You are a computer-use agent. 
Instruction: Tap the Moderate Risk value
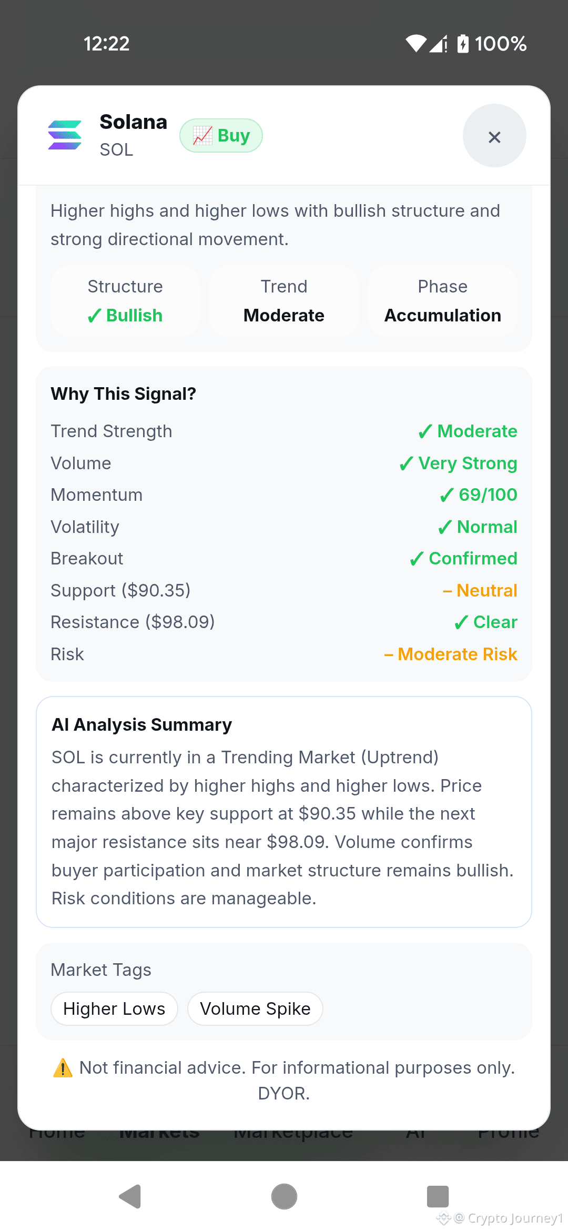point(451,654)
